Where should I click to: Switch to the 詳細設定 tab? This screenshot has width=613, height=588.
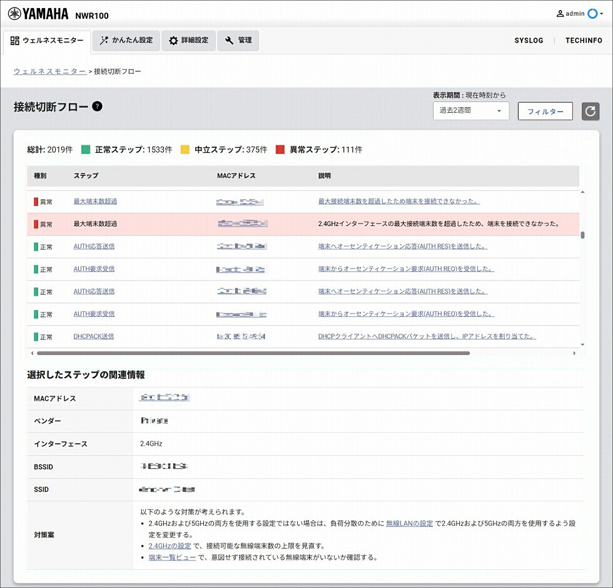click(x=188, y=41)
